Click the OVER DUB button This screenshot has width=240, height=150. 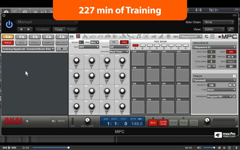(163, 123)
